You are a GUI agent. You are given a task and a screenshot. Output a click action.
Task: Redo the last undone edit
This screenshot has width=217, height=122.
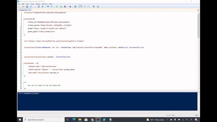pos(52,7)
